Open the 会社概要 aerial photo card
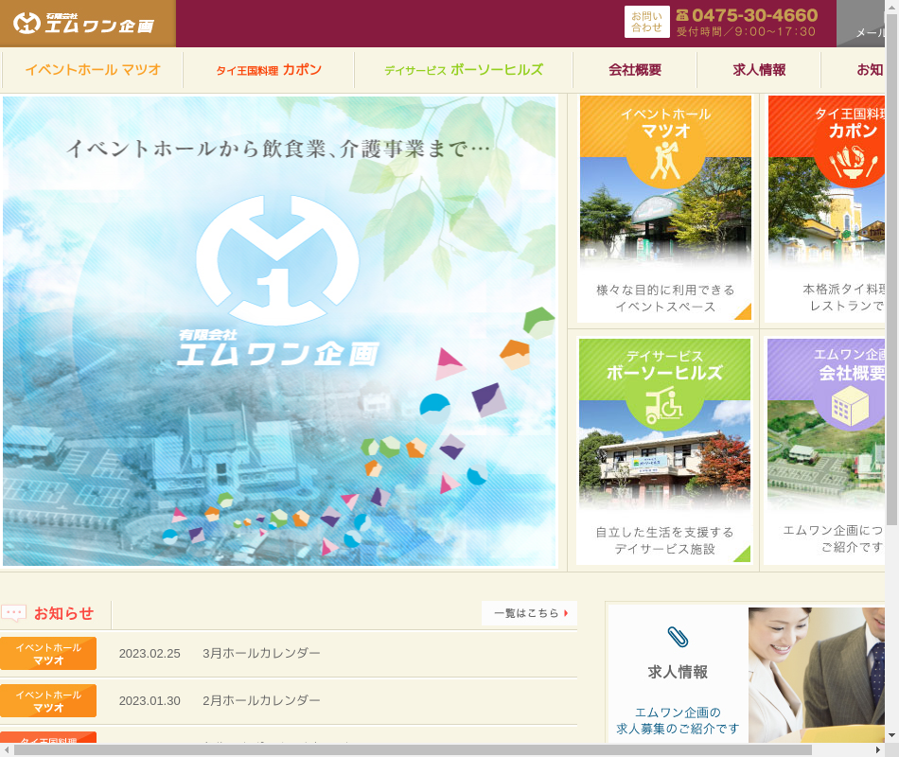The height and width of the screenshot is (757, 899). [x=826, y=455]
